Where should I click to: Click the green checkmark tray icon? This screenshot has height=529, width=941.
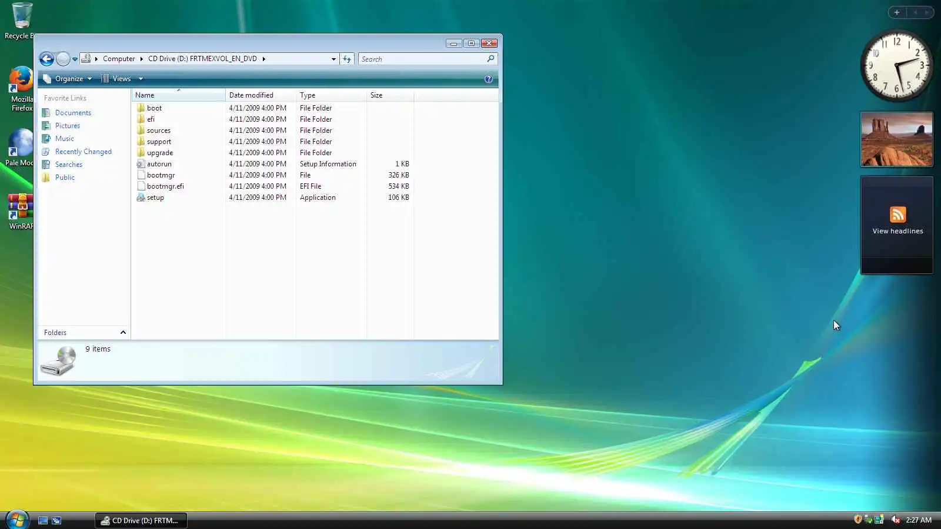pos(868,520)
